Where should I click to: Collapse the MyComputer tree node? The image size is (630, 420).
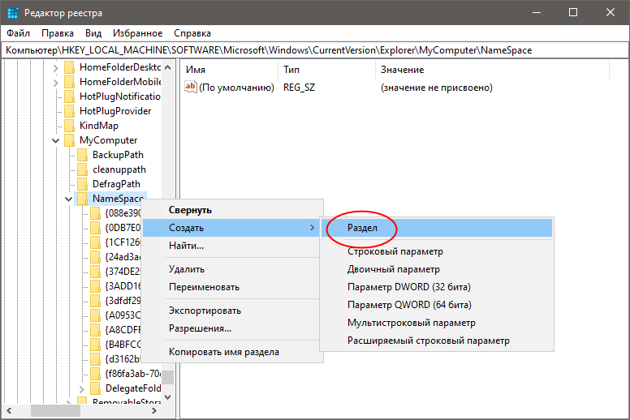click(55, 141)
